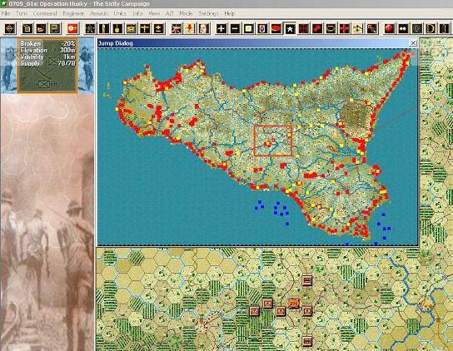The image size is (453, 351).
Task: Open the Settings menu
Action: point(208,13)
